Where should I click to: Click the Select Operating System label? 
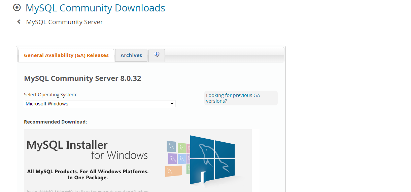click(50, 95)
